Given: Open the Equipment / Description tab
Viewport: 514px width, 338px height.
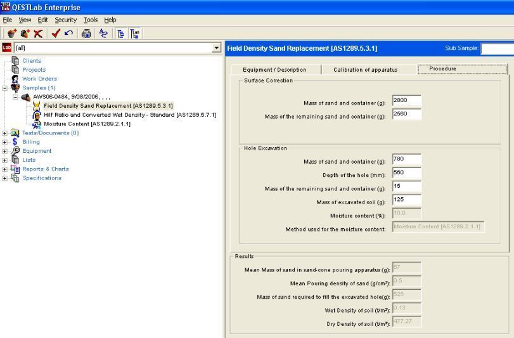Looking at the screenshot, I should 274,69.
